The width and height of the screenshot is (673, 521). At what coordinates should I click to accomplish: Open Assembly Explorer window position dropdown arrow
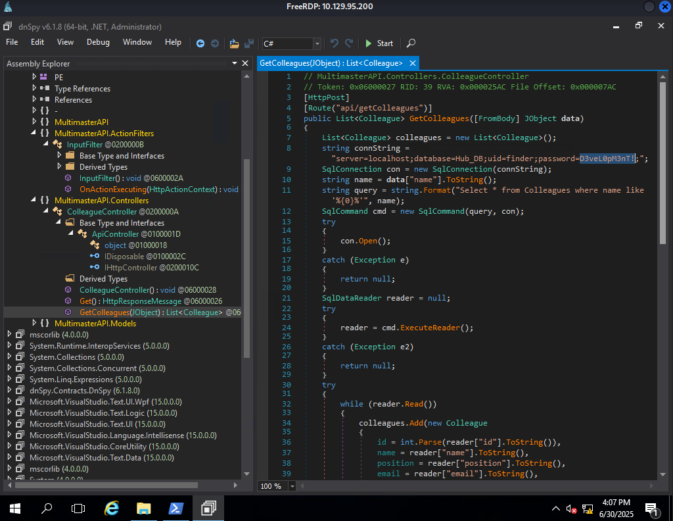(x=233, y=64)
